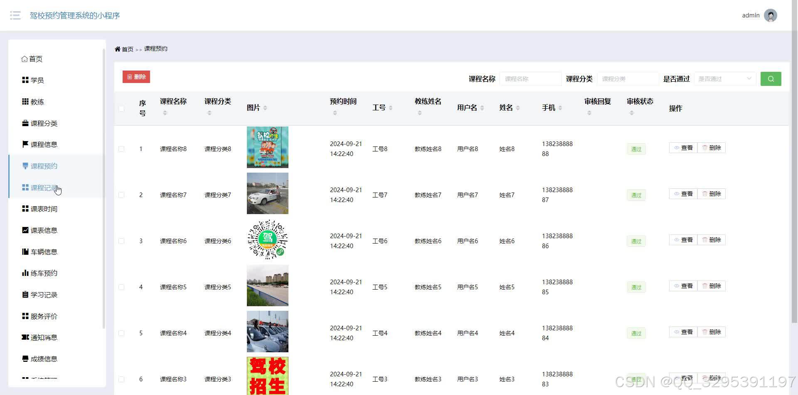Image resolution: width=798 pixels, height=395 pixels.
Task: Check the row for 课程名称6
Action: tap(121, 241)
